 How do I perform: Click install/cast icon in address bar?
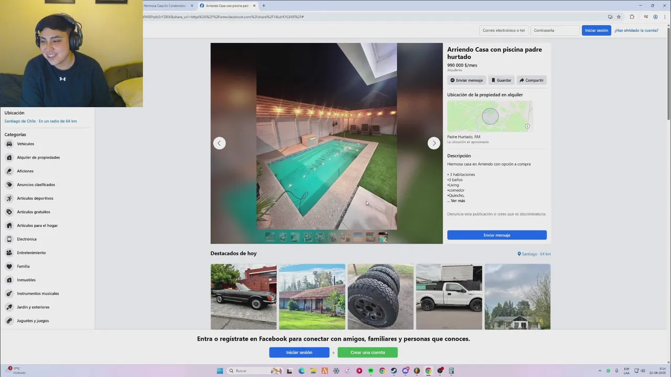coord(610,17)
